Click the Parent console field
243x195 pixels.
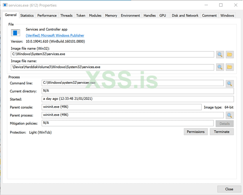click(121, 107)
